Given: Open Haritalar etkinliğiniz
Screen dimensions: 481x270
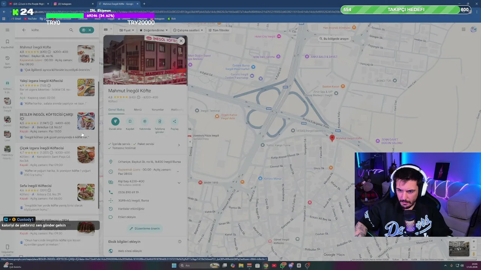Looking at the screenshot, I should [x=131, y=209].
